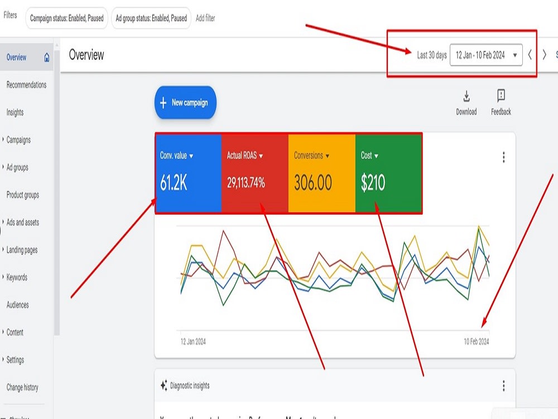Open the Diagnostic insights three-dot menu
The width and height of the screenshot is (558, 419).
503,385
